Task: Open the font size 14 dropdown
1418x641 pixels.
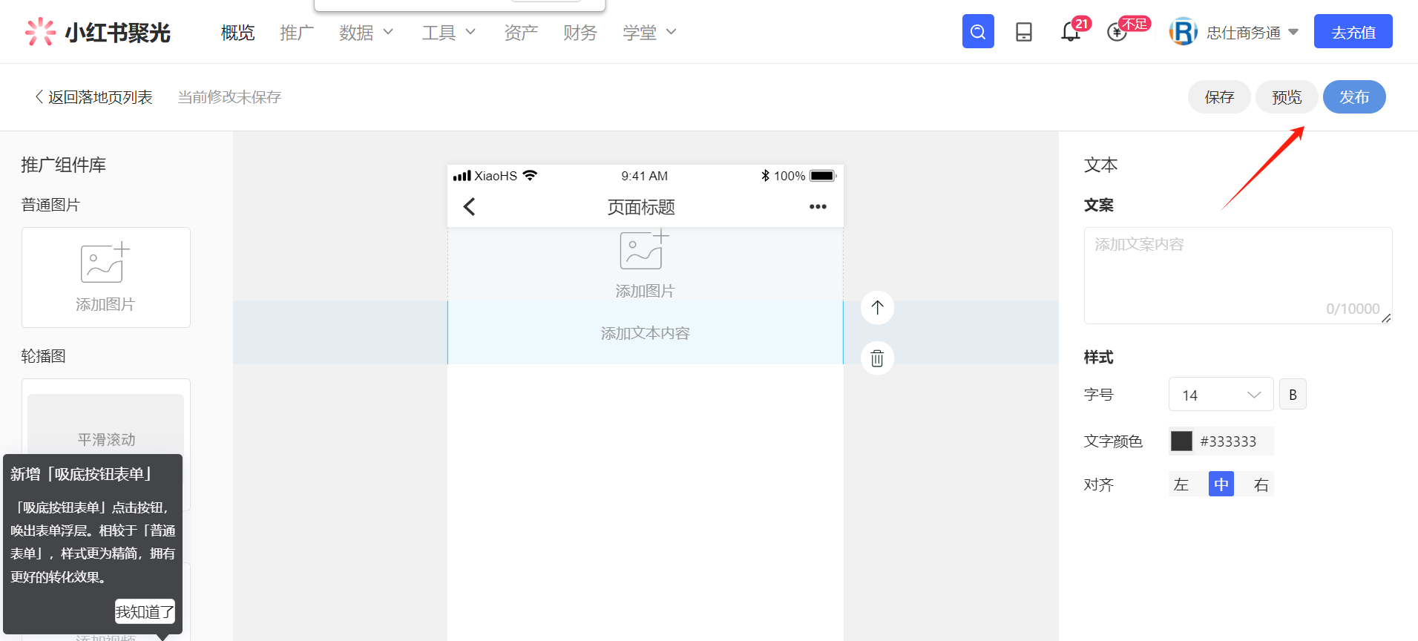Action: point(1221,395)
